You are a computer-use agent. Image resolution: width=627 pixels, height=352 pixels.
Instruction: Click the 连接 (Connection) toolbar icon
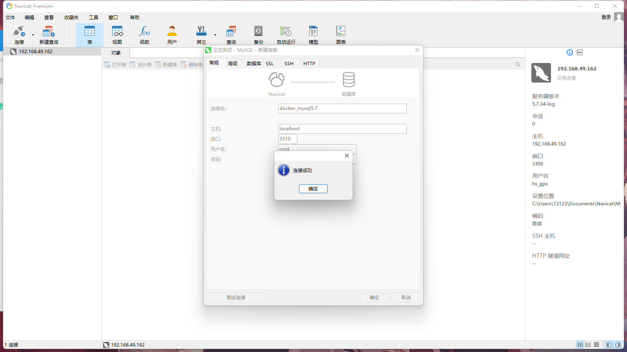19,34
